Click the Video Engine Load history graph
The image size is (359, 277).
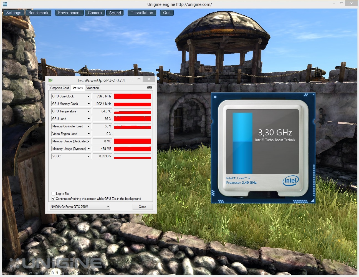click(132, 134)
